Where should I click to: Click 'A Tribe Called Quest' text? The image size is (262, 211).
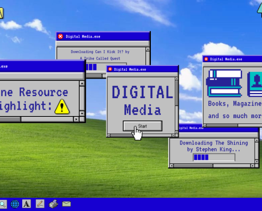click(x=100, y=59)
